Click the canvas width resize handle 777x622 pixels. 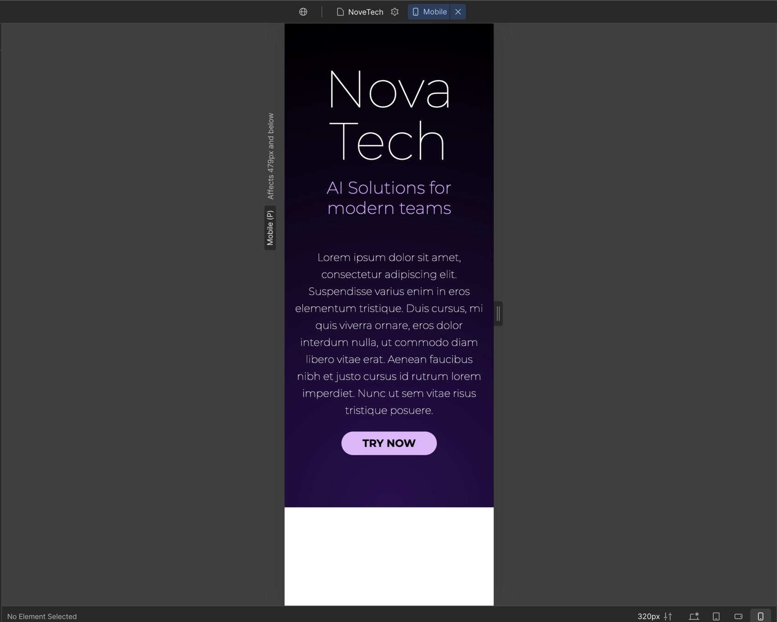[x=498, y=314]
